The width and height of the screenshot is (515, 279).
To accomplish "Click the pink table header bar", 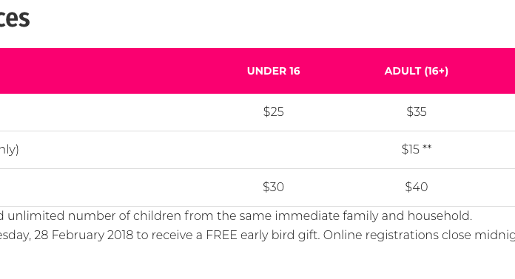I will click(257, 71).
